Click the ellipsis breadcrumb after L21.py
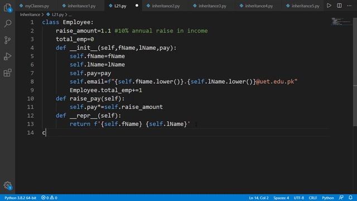357x201 pixels. tap(70, 15)
